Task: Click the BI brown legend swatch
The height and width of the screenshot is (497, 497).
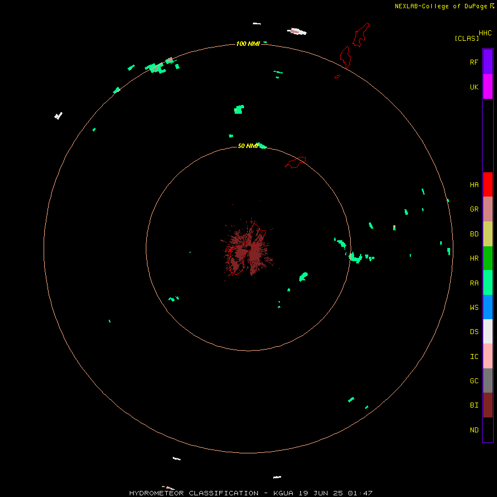Action: click(x=488, y=405)
